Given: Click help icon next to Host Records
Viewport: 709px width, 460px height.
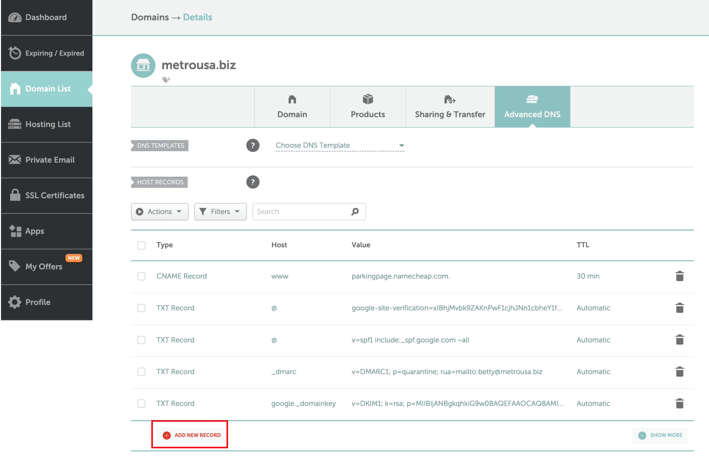Looking at the screenshot, I should click(253, 182).
